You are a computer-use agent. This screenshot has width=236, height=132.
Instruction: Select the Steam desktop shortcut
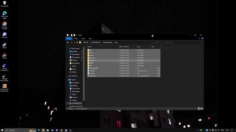4,45
